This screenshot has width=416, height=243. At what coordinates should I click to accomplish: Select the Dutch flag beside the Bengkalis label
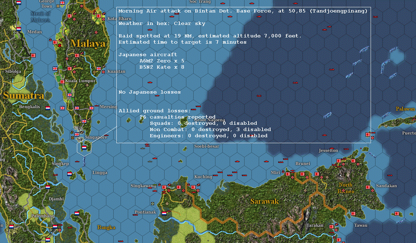click(x=48, y=108)
